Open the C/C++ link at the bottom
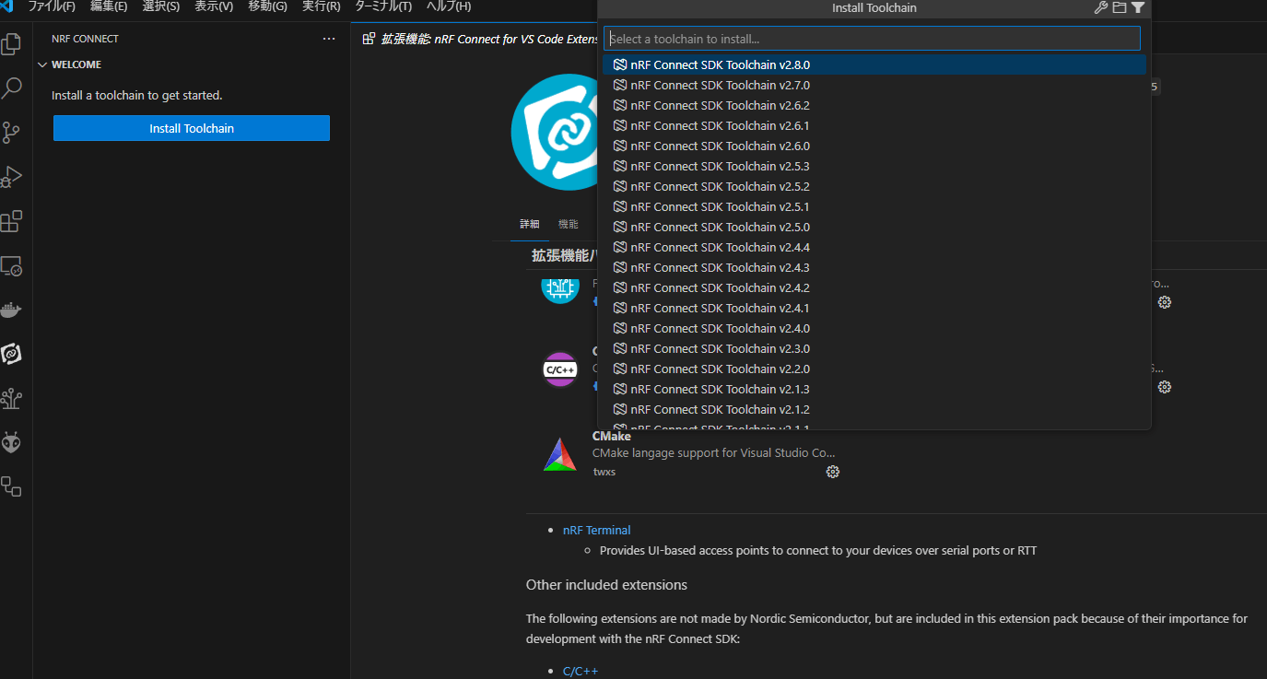Viewport: 1267px width, 679px height. click(x=581, y=671)
